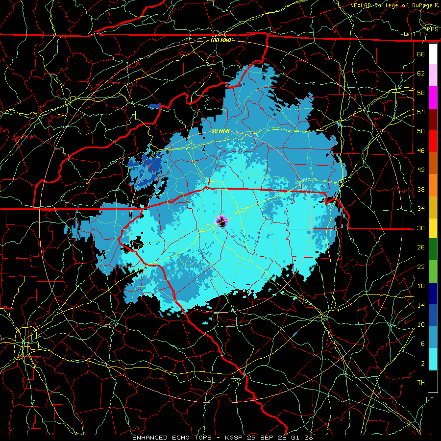The image size is (441, 441).
Task: Click the cyan swatch at the legend's bottom
Action: click(433, 359)
